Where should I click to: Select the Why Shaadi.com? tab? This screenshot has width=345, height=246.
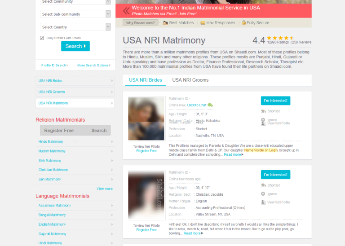pyautogui.click(x=140, y=23)
